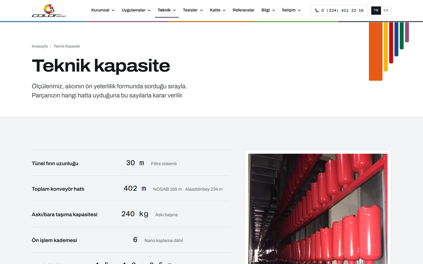Call the 0 (224) 411 22 16 phone button
Screen dimensions: 423x264
coord(339,11)
